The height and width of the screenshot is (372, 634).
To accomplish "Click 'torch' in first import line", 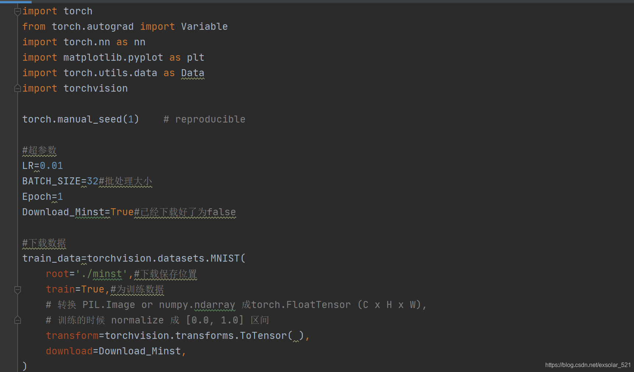I will 78,11.
